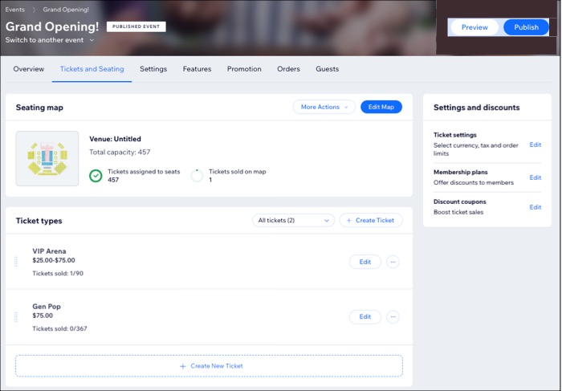Edit Ticket settings link

click(x=536, y=145)
